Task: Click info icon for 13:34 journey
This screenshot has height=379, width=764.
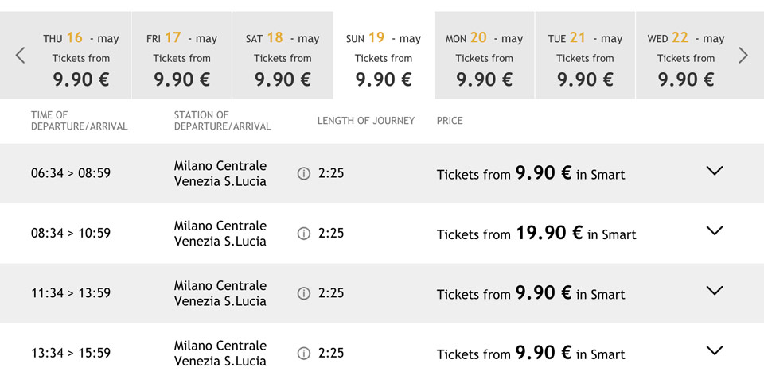Action: pos(303,353)
